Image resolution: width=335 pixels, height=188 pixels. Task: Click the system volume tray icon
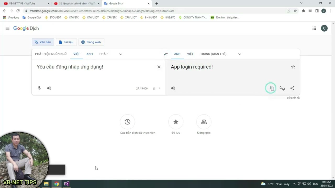coord(309,184)
